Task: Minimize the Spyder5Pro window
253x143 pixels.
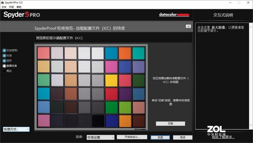Action: (231, 3)
